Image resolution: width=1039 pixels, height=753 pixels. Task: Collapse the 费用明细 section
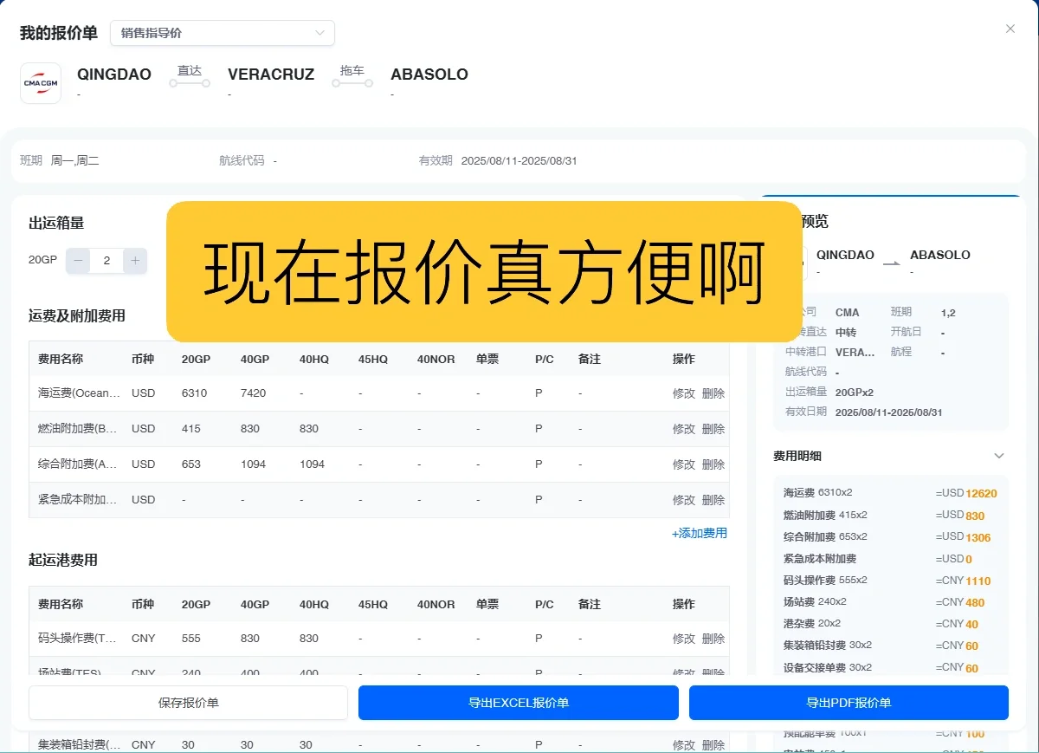998,455
